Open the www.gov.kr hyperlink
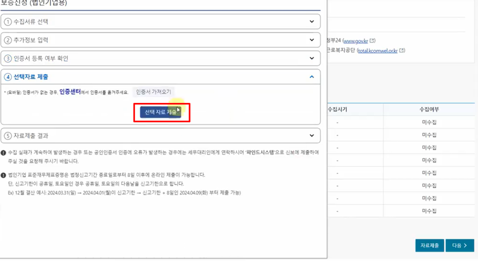478x261 pixels. tap(355, 41)
